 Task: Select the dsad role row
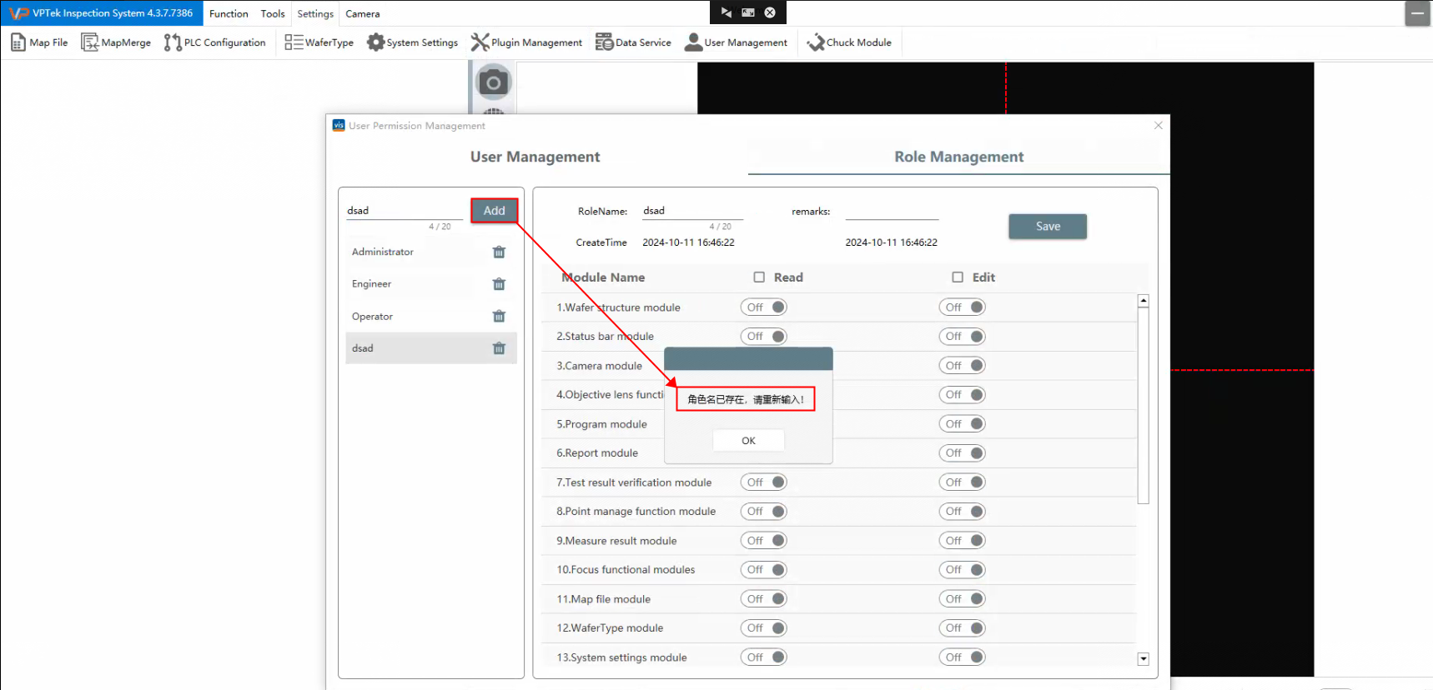click(x=431, y=348)
